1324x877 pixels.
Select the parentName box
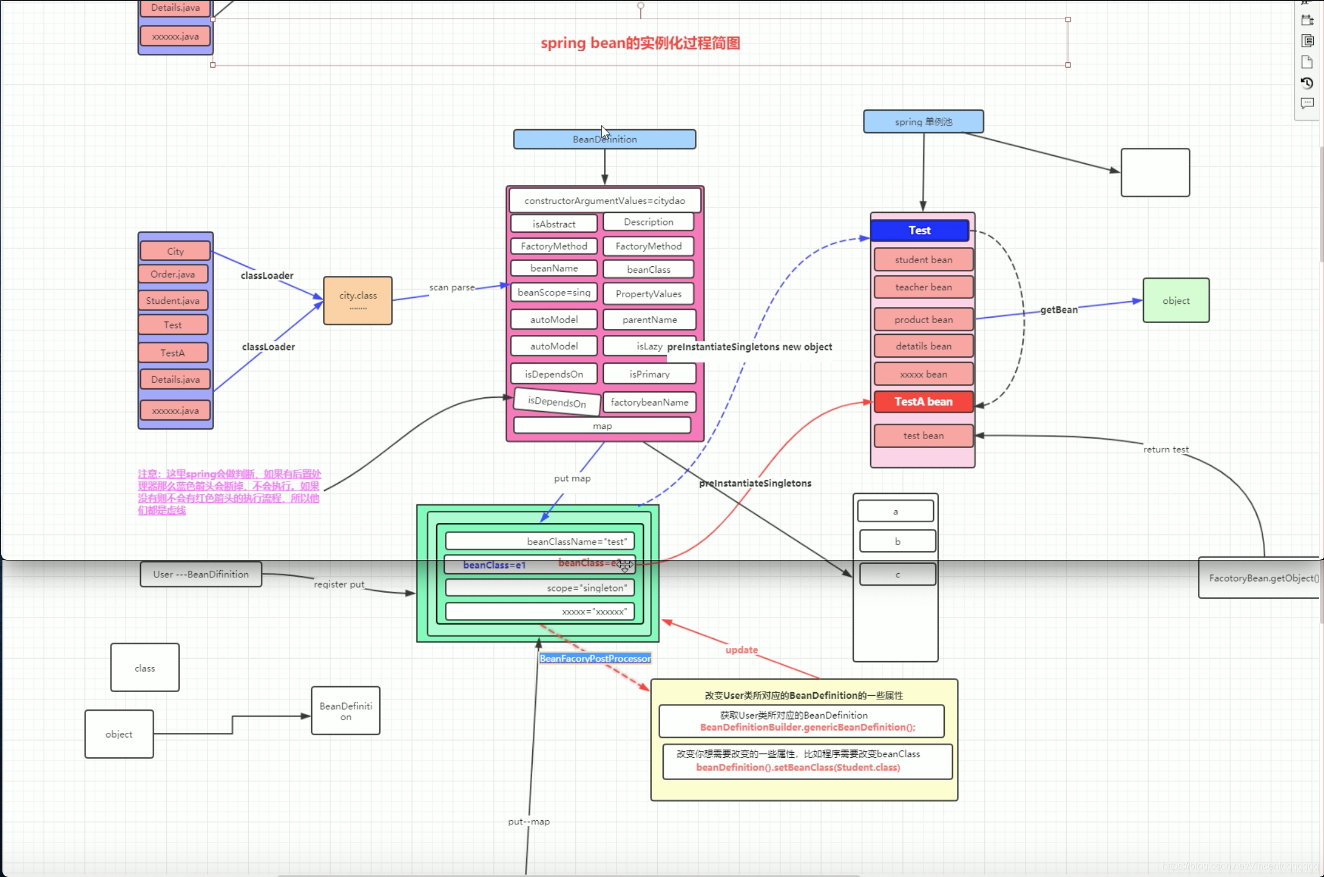(x=649, y=319)
